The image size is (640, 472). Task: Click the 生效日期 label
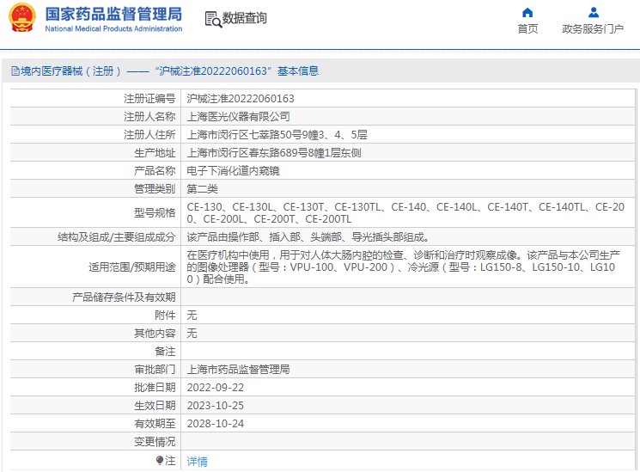155,406
